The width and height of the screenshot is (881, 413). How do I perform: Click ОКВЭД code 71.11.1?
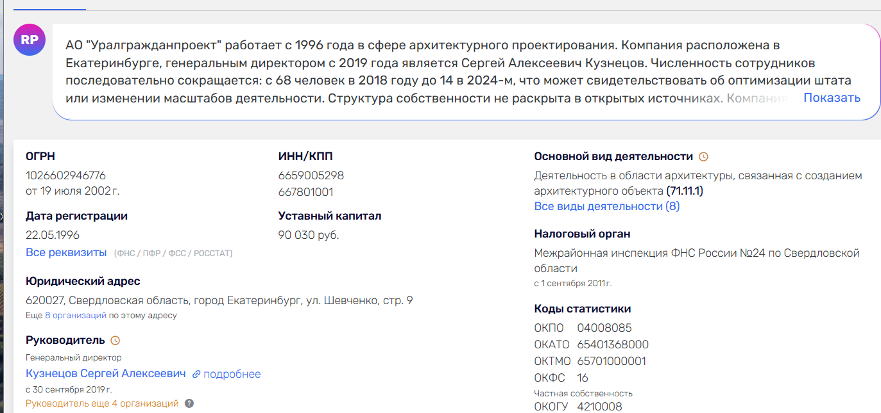click(686, 191)
